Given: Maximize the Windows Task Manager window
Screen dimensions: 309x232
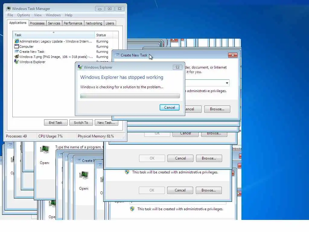Looking at the screenshot, I should (110, 9).
